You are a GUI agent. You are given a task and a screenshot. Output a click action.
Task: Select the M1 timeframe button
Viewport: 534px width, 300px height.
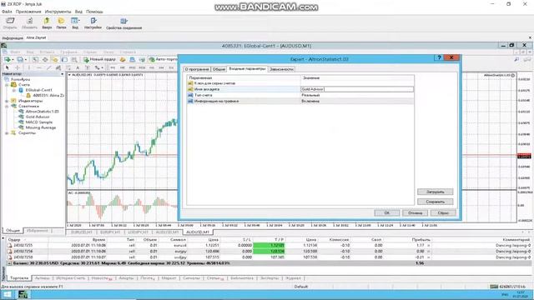point(113,67)
